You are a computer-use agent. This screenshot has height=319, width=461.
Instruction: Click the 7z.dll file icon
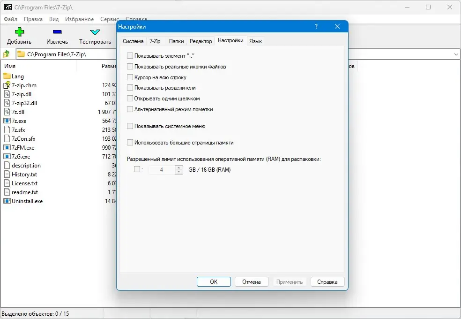point(7,112)
